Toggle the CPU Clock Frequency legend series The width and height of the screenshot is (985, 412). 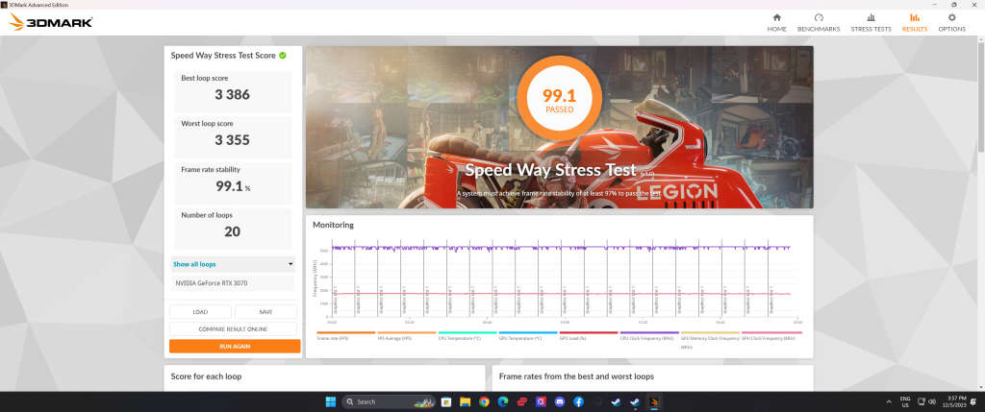click(x=649, y=335)
